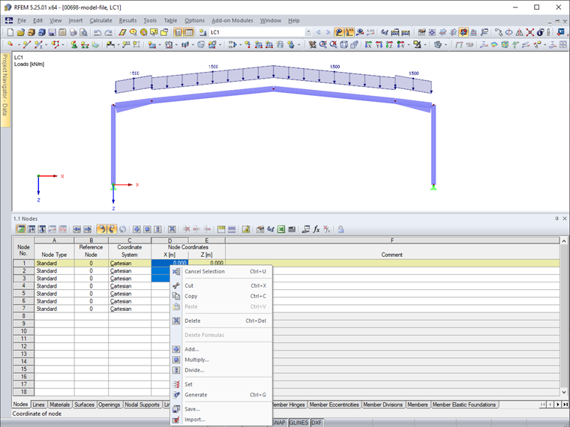Click the Excel export icon in table toolbar

[x=281, y=229]
